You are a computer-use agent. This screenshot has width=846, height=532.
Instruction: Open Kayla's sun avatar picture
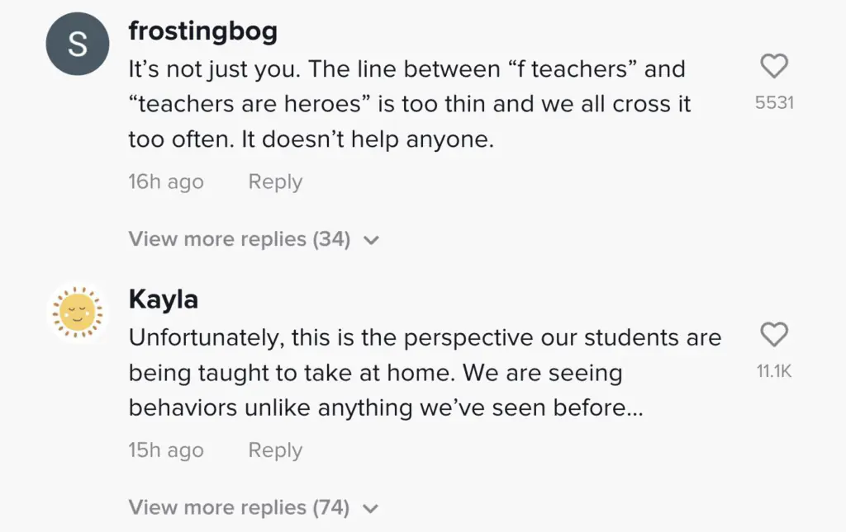click(x=77, y=313)
